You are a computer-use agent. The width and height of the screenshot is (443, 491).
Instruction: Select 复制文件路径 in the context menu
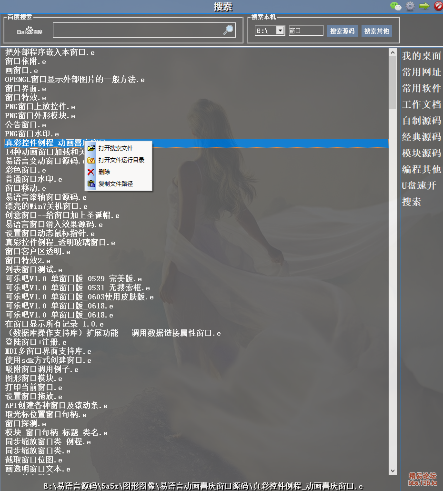[116, 184]
